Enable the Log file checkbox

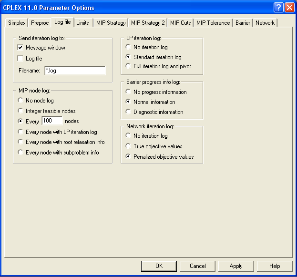coord(20,58)
